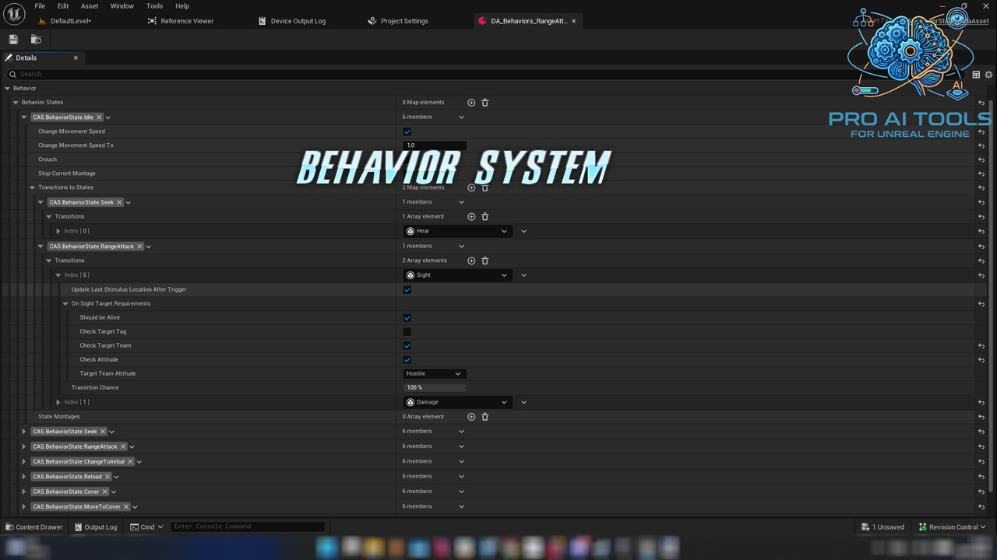Save the data asset with the toolbar icon
This screenshot has height=560, width=997.
pos(13,40)
